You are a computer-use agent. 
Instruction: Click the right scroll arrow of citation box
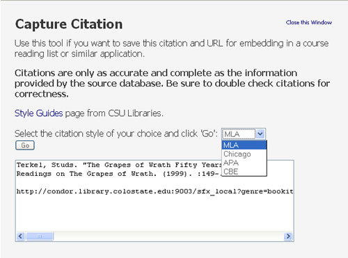pos(288,236)
